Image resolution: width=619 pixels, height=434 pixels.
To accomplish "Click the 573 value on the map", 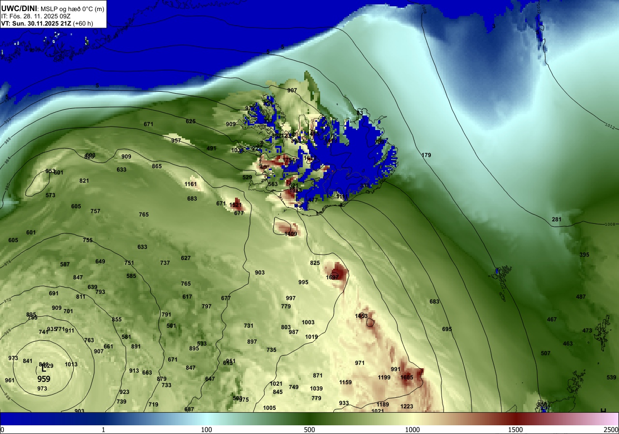I will coord(50,195).
